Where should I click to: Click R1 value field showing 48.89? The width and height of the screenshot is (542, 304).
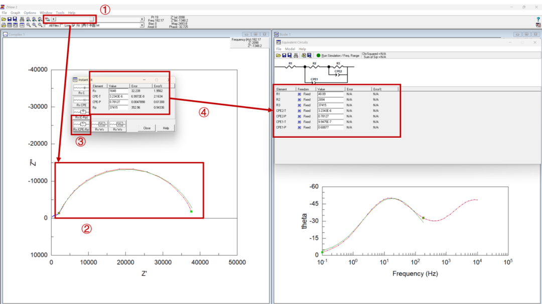coord(330,94)
